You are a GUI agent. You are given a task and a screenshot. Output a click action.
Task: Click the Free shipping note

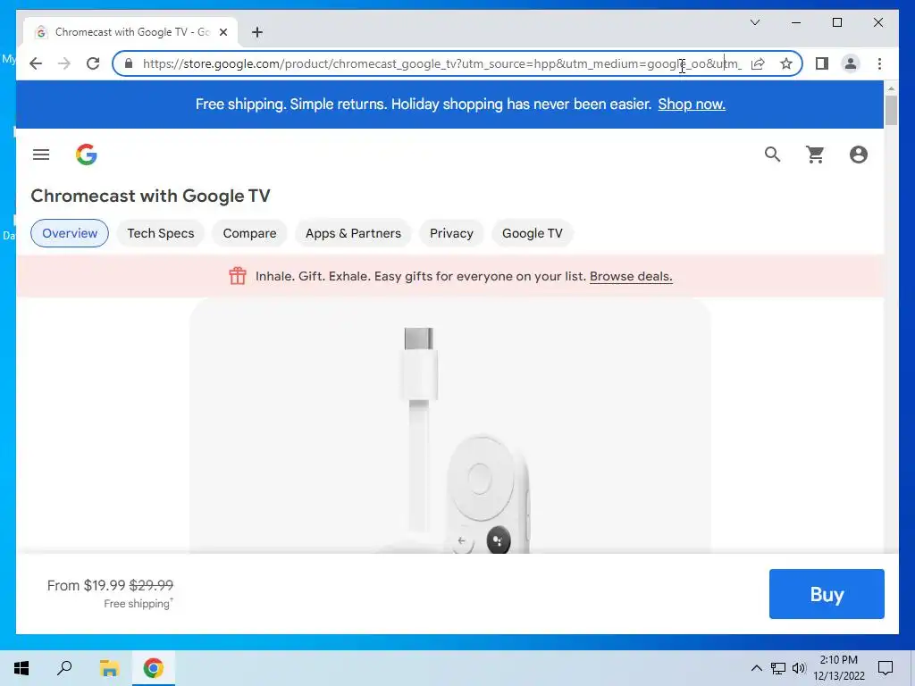tap(139, 604)
